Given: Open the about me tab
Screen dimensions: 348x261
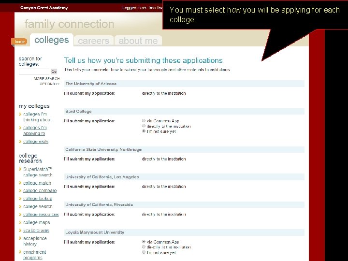Looking at the screenshot, I should (138, 41).
